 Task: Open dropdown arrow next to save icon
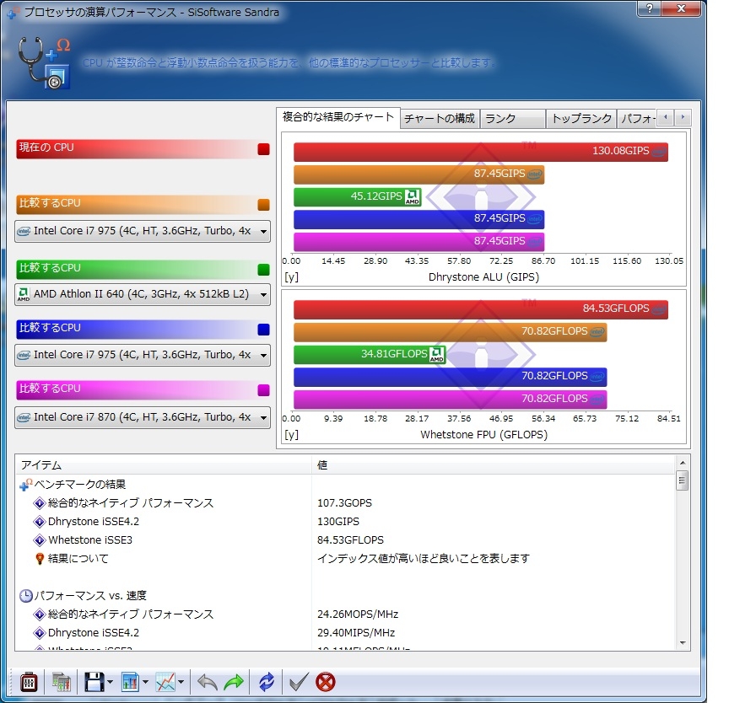(111, 682)
